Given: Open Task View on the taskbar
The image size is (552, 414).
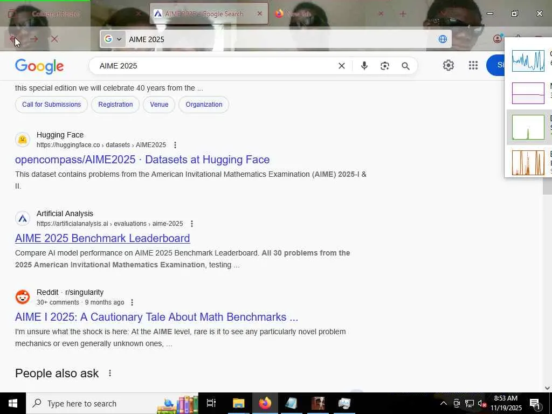Looking at the screenshot, I should [211, 403].
